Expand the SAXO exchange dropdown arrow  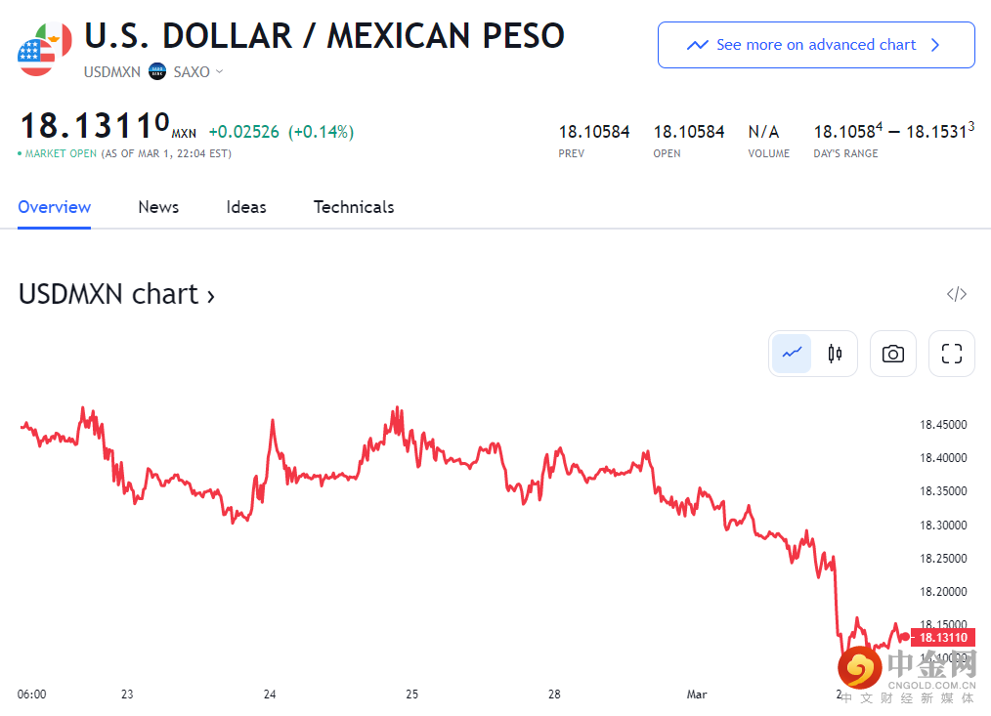(x=219, y=71)
